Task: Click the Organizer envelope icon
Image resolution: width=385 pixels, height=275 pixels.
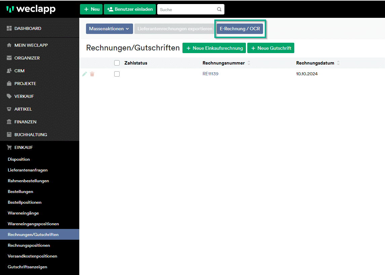Action: [9, 58]
